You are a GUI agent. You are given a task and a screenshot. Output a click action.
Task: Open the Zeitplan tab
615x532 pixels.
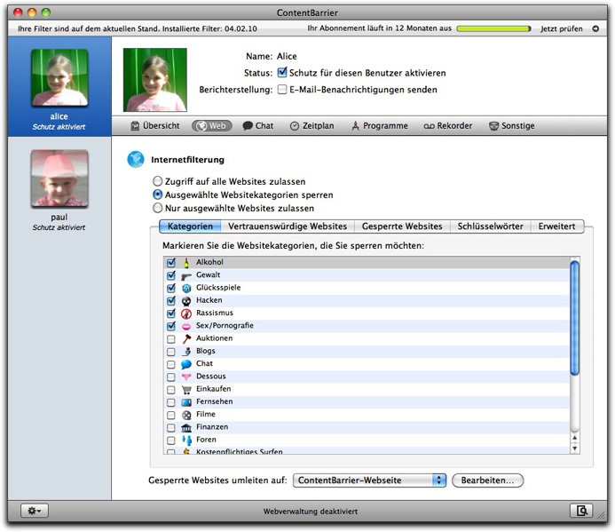coord(312,125)
